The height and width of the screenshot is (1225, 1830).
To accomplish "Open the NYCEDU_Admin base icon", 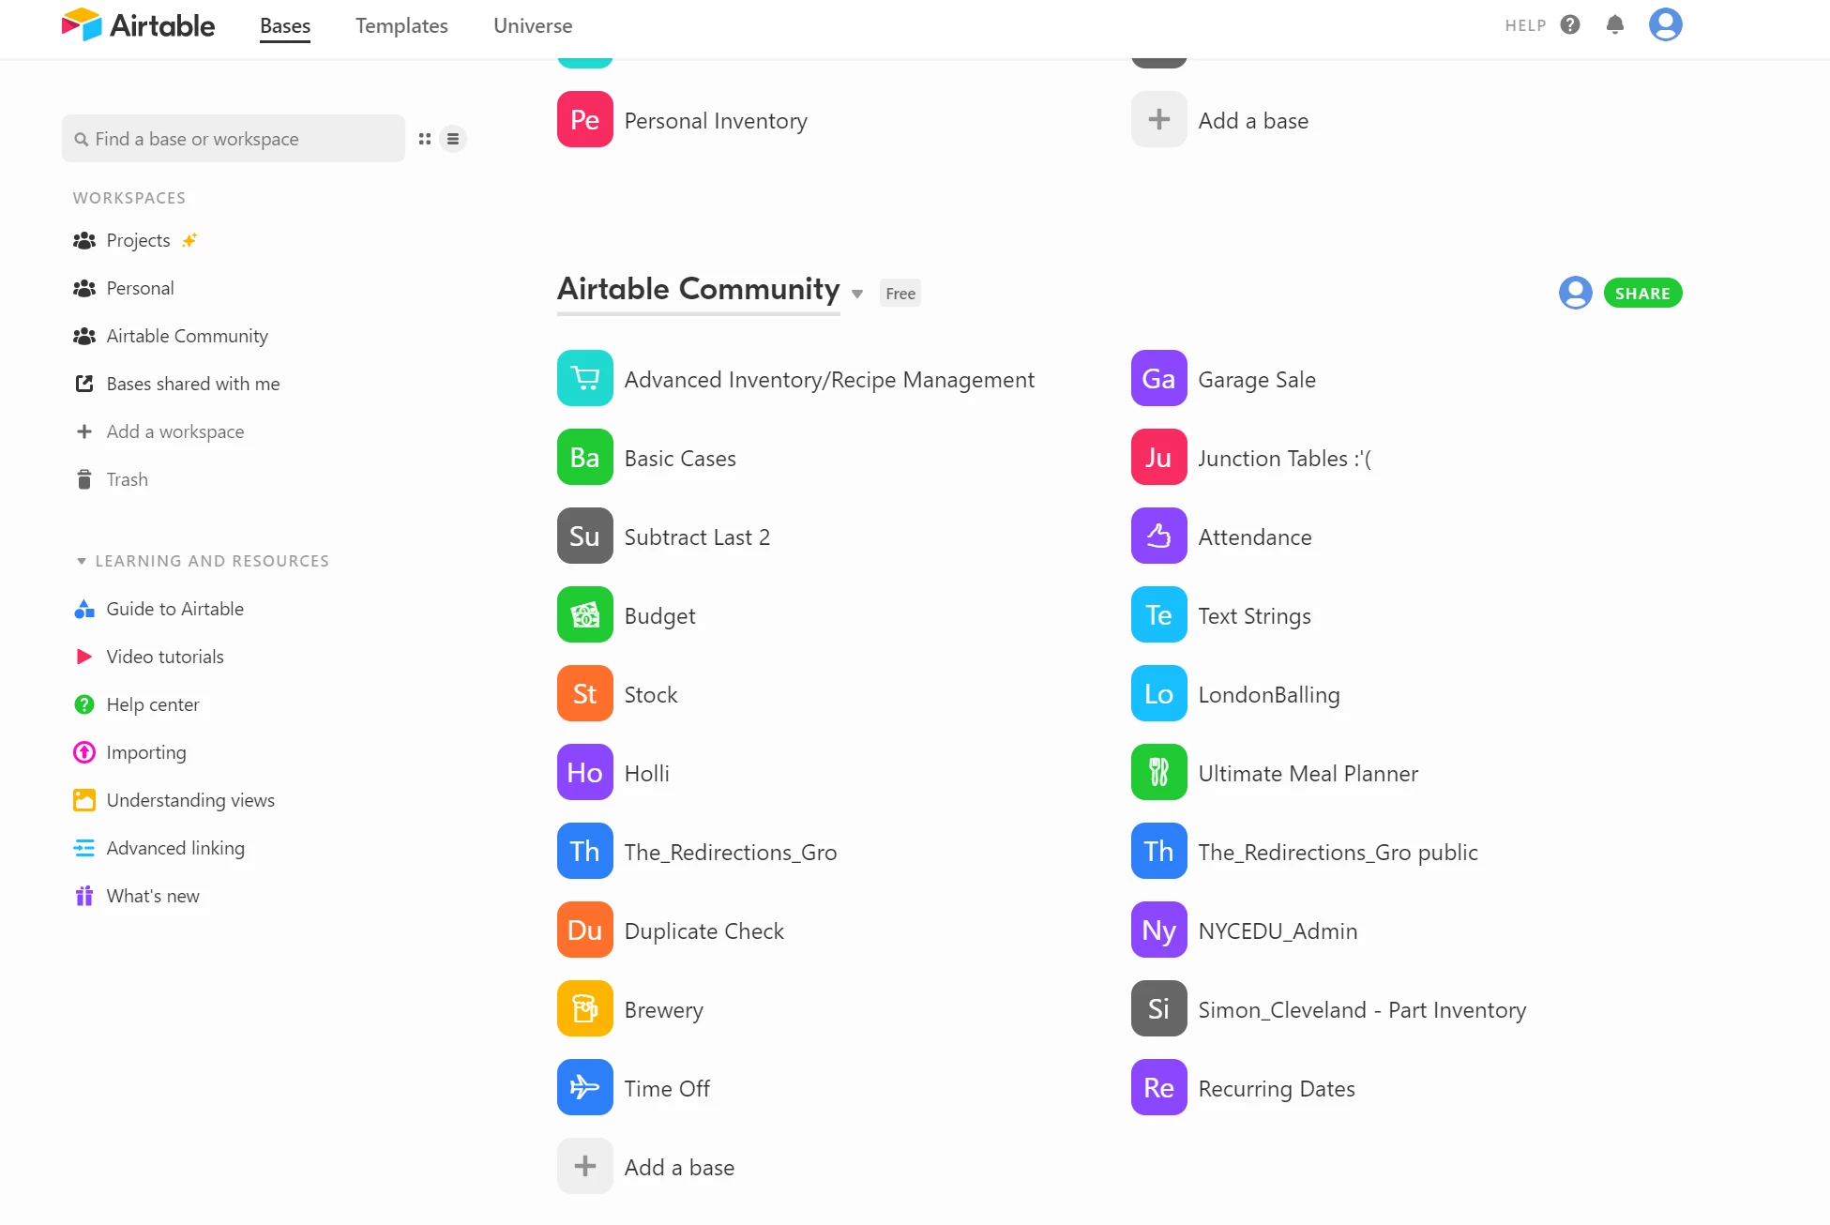I will click(x=1159, y=930).
